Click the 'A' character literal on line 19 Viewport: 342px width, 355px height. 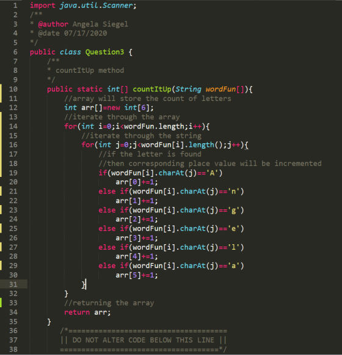[x=212, y=173]
